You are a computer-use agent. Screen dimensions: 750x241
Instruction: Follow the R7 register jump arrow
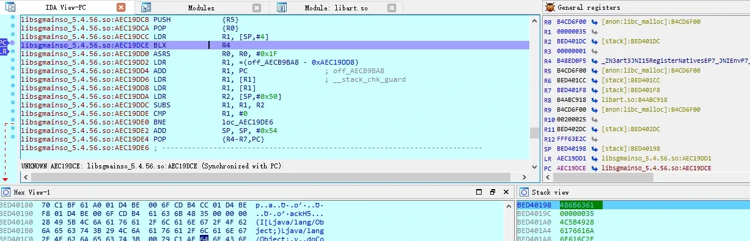[x=595, y=90]
